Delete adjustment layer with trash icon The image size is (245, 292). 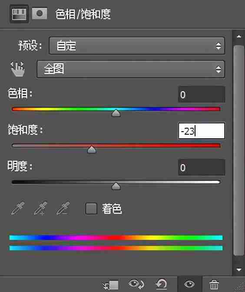[x=214, y=284]
